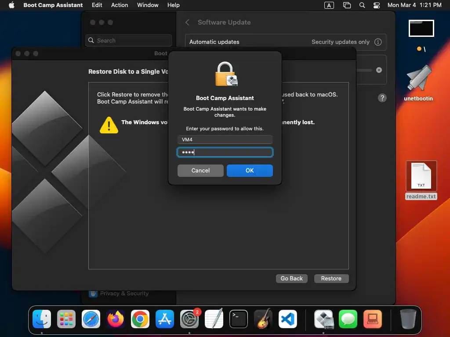
Task: Open Trash from the Dock
Action: click(408, 319)
